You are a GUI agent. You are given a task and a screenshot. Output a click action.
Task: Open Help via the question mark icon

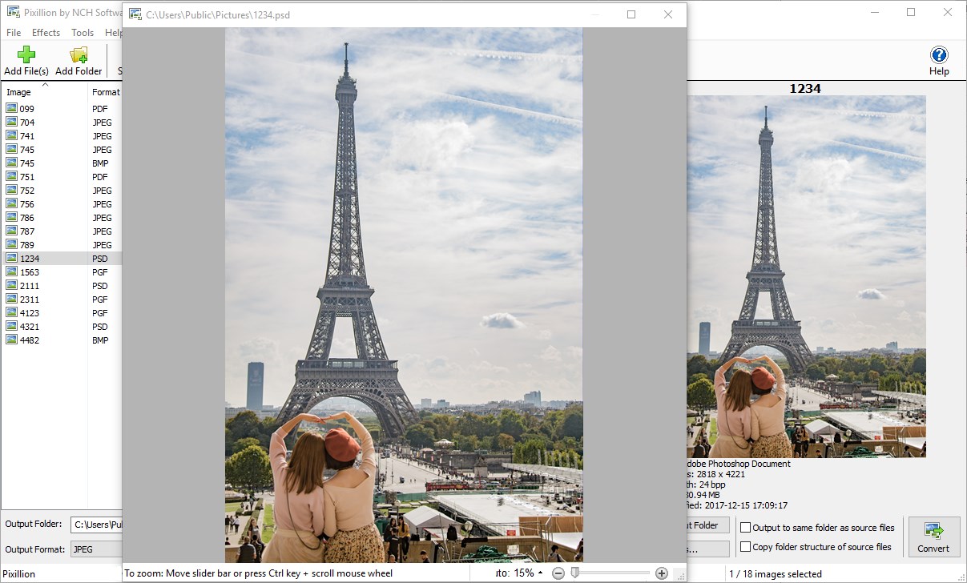[938, 55]
